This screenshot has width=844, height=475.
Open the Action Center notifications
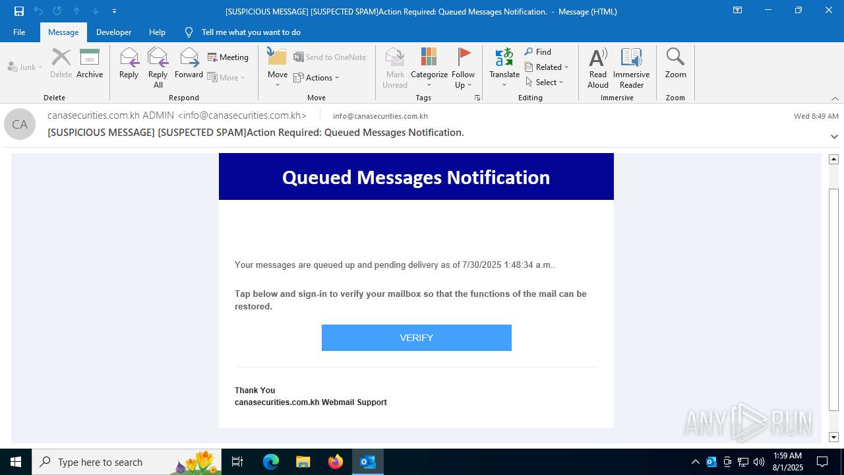click(x=822, y=462)
